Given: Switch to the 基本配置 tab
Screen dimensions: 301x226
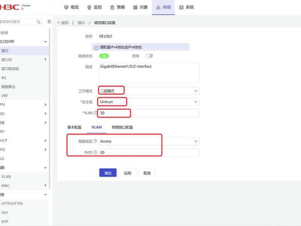Looking at the screenshot, I should click(74, 127).
